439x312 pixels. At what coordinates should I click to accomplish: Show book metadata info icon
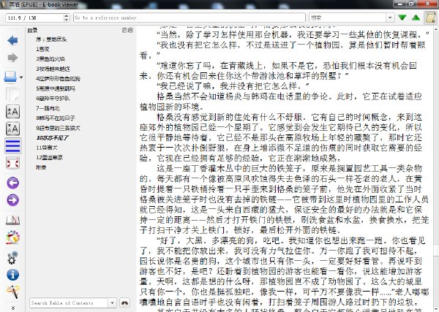coord(13,275)
